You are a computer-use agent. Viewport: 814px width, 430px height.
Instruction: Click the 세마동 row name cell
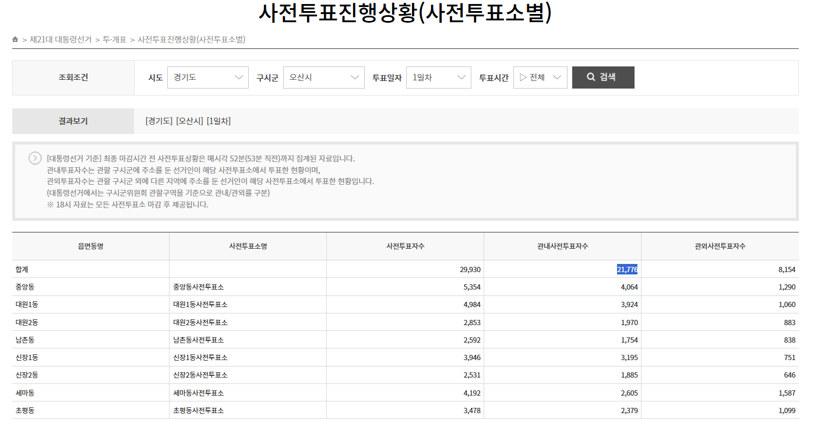[25, 393]
